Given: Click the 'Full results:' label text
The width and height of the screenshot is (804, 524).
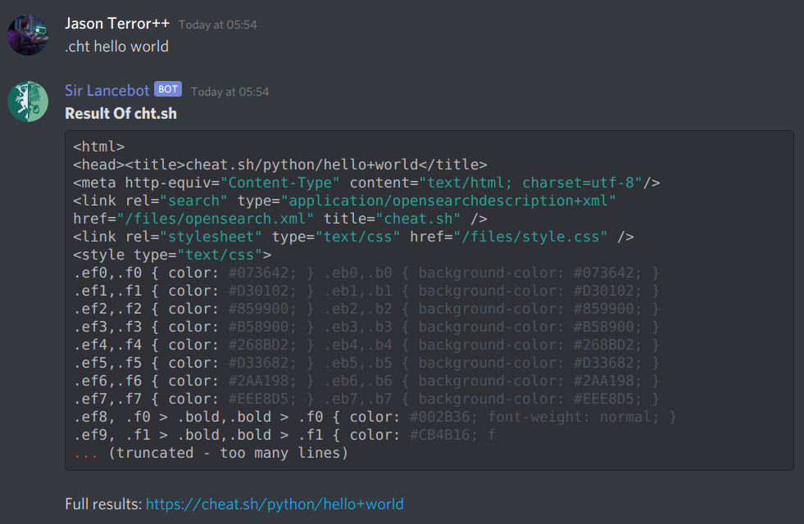Looking at the screenshot, I should (103, 504).
